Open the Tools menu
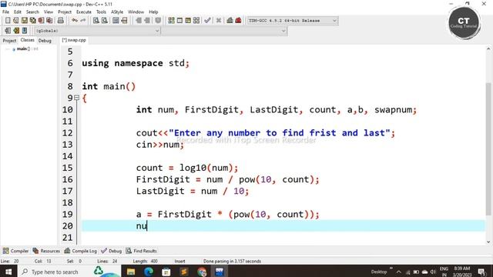The image size is (493, 277). (101, 12)
